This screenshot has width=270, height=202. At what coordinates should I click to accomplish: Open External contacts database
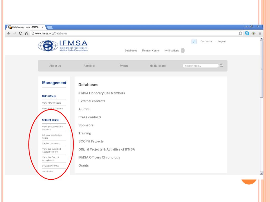point(92,101)
